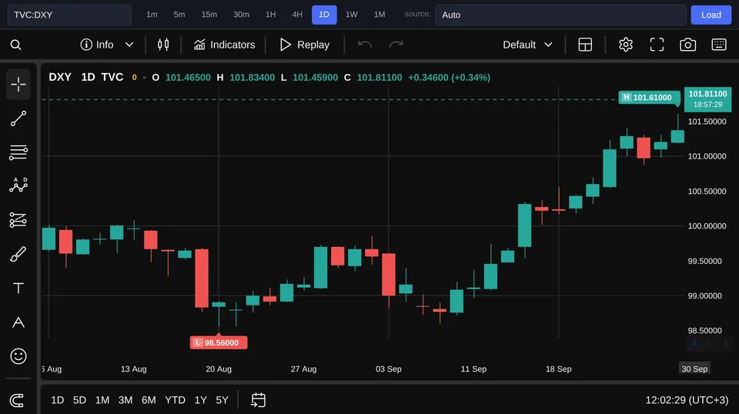Toggle the magnet snap mode
Image resolution: width=739 pixels, height=414 pixels.
coord(17,400)
